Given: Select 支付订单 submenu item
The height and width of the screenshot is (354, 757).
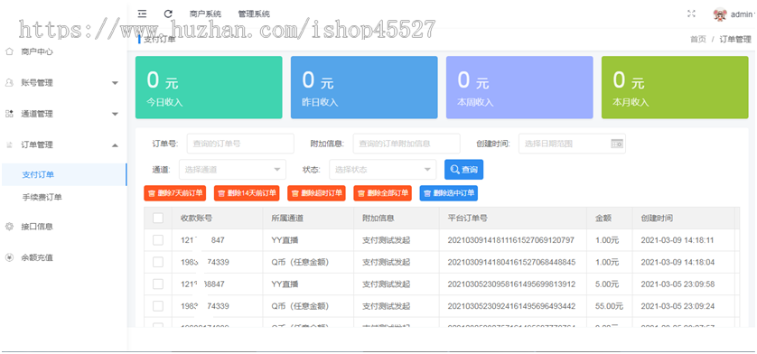Looking at the screenshot, I should (x=64, y=175).
